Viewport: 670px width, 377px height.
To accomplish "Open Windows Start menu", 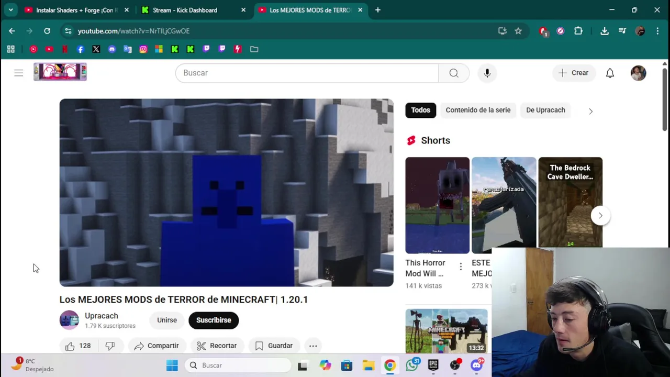I will pyautogui.click(x=172, y=365).
